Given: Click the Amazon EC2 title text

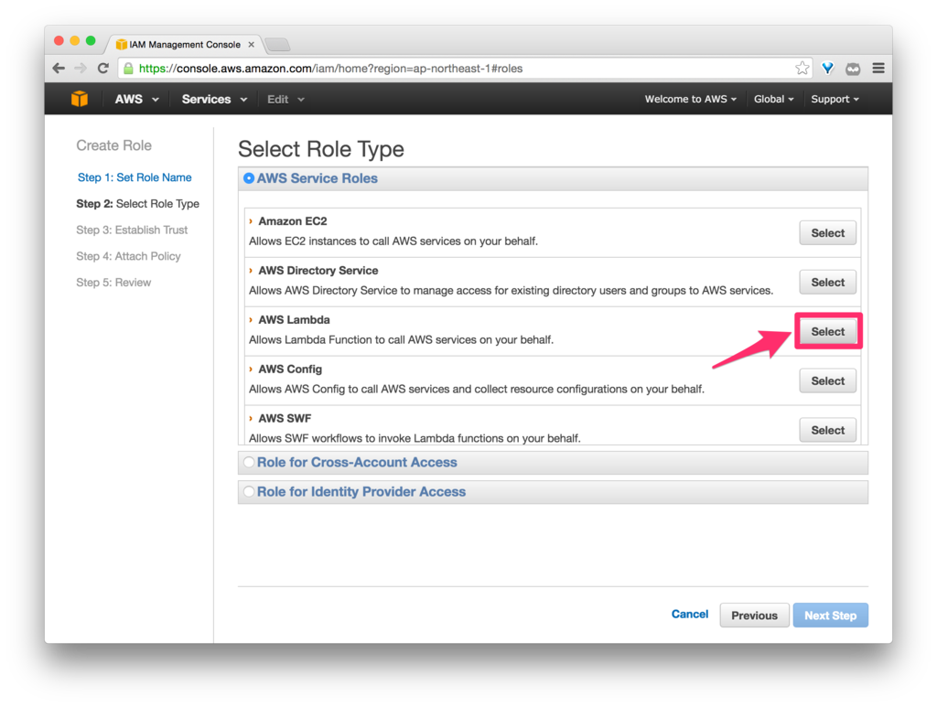Looking at the screenshot, I should click(293, 221).
